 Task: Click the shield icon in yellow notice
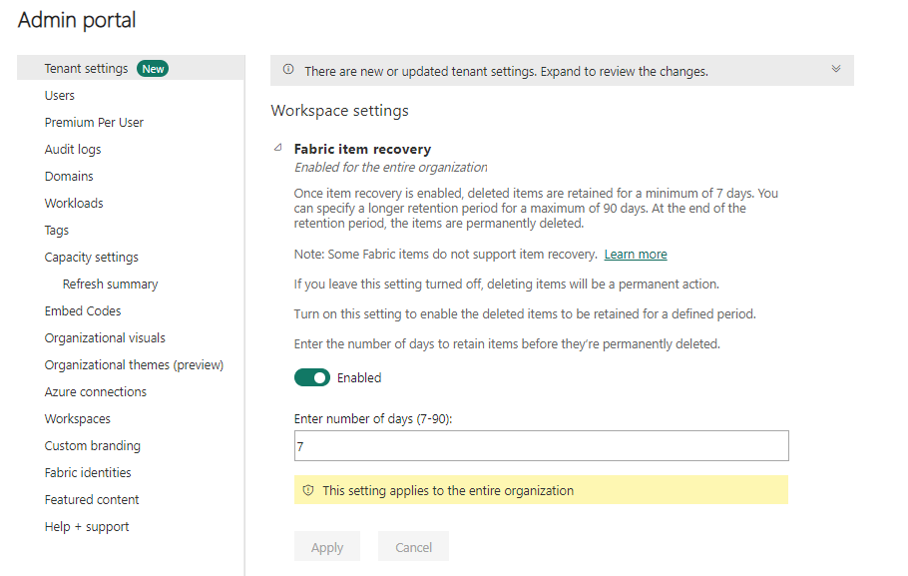click(308, 490)
